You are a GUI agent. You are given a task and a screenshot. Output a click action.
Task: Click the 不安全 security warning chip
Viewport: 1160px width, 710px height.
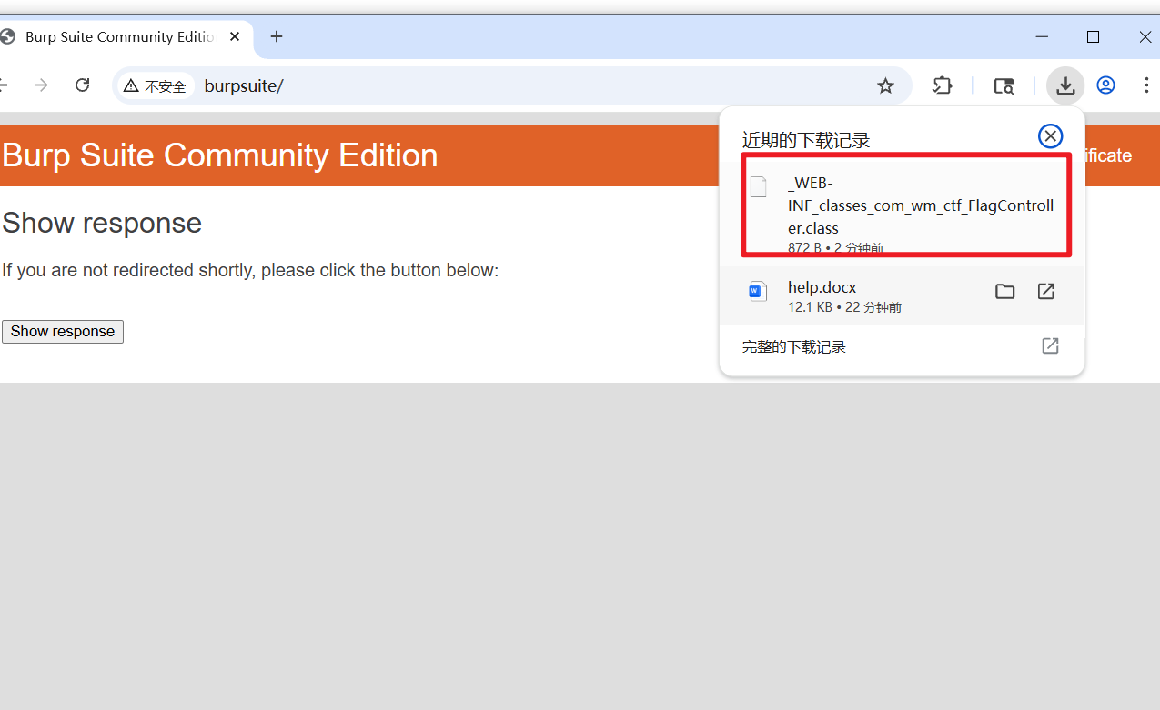(x=156, y=86)
